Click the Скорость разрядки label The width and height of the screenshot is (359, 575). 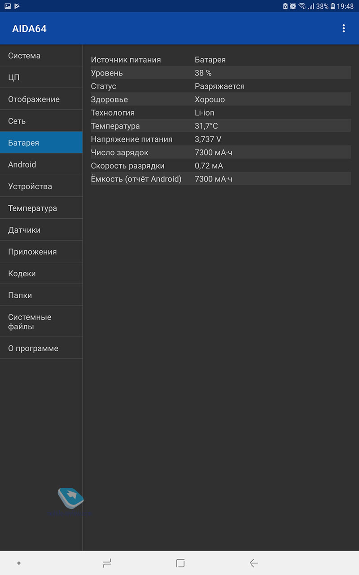click(128, 166)
